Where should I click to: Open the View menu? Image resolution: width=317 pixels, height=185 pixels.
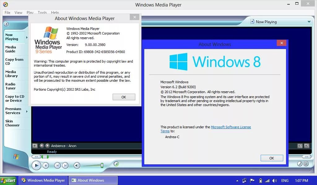[x=18, y=12]
